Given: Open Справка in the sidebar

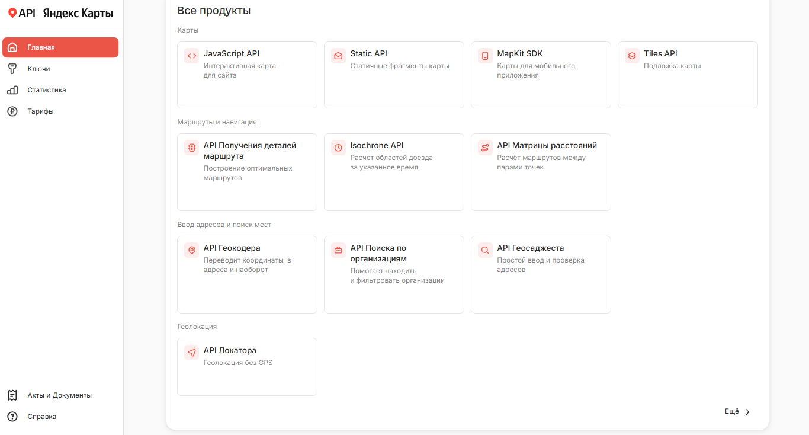Looking at the screenshot, I should (60, 417).
